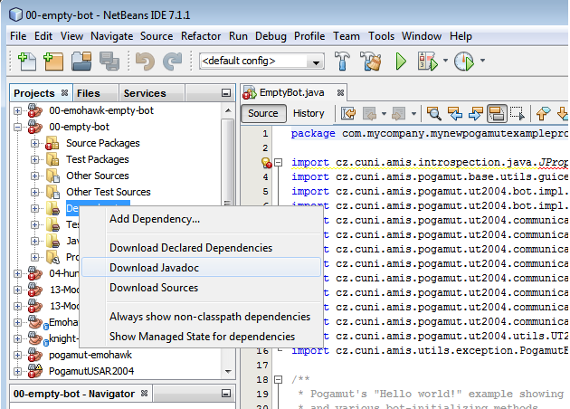Click Find Previous Occurrence icon
Viewport: 570px width, 409px height.
(x=455, y=113)
